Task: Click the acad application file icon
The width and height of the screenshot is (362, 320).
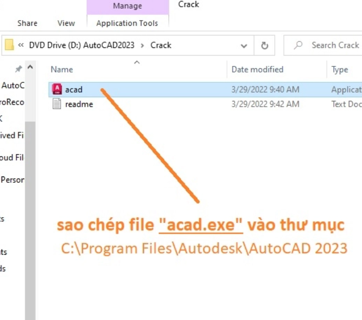Action: point(57,90)
